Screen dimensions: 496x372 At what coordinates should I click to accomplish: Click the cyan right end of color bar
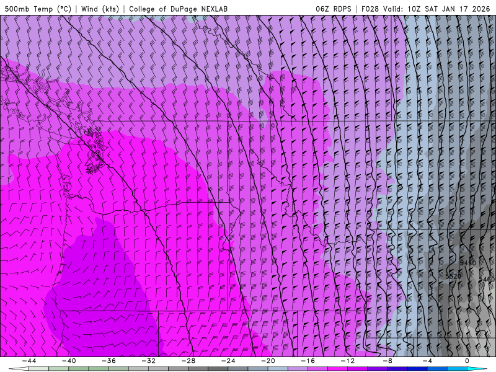pos(478,369)
